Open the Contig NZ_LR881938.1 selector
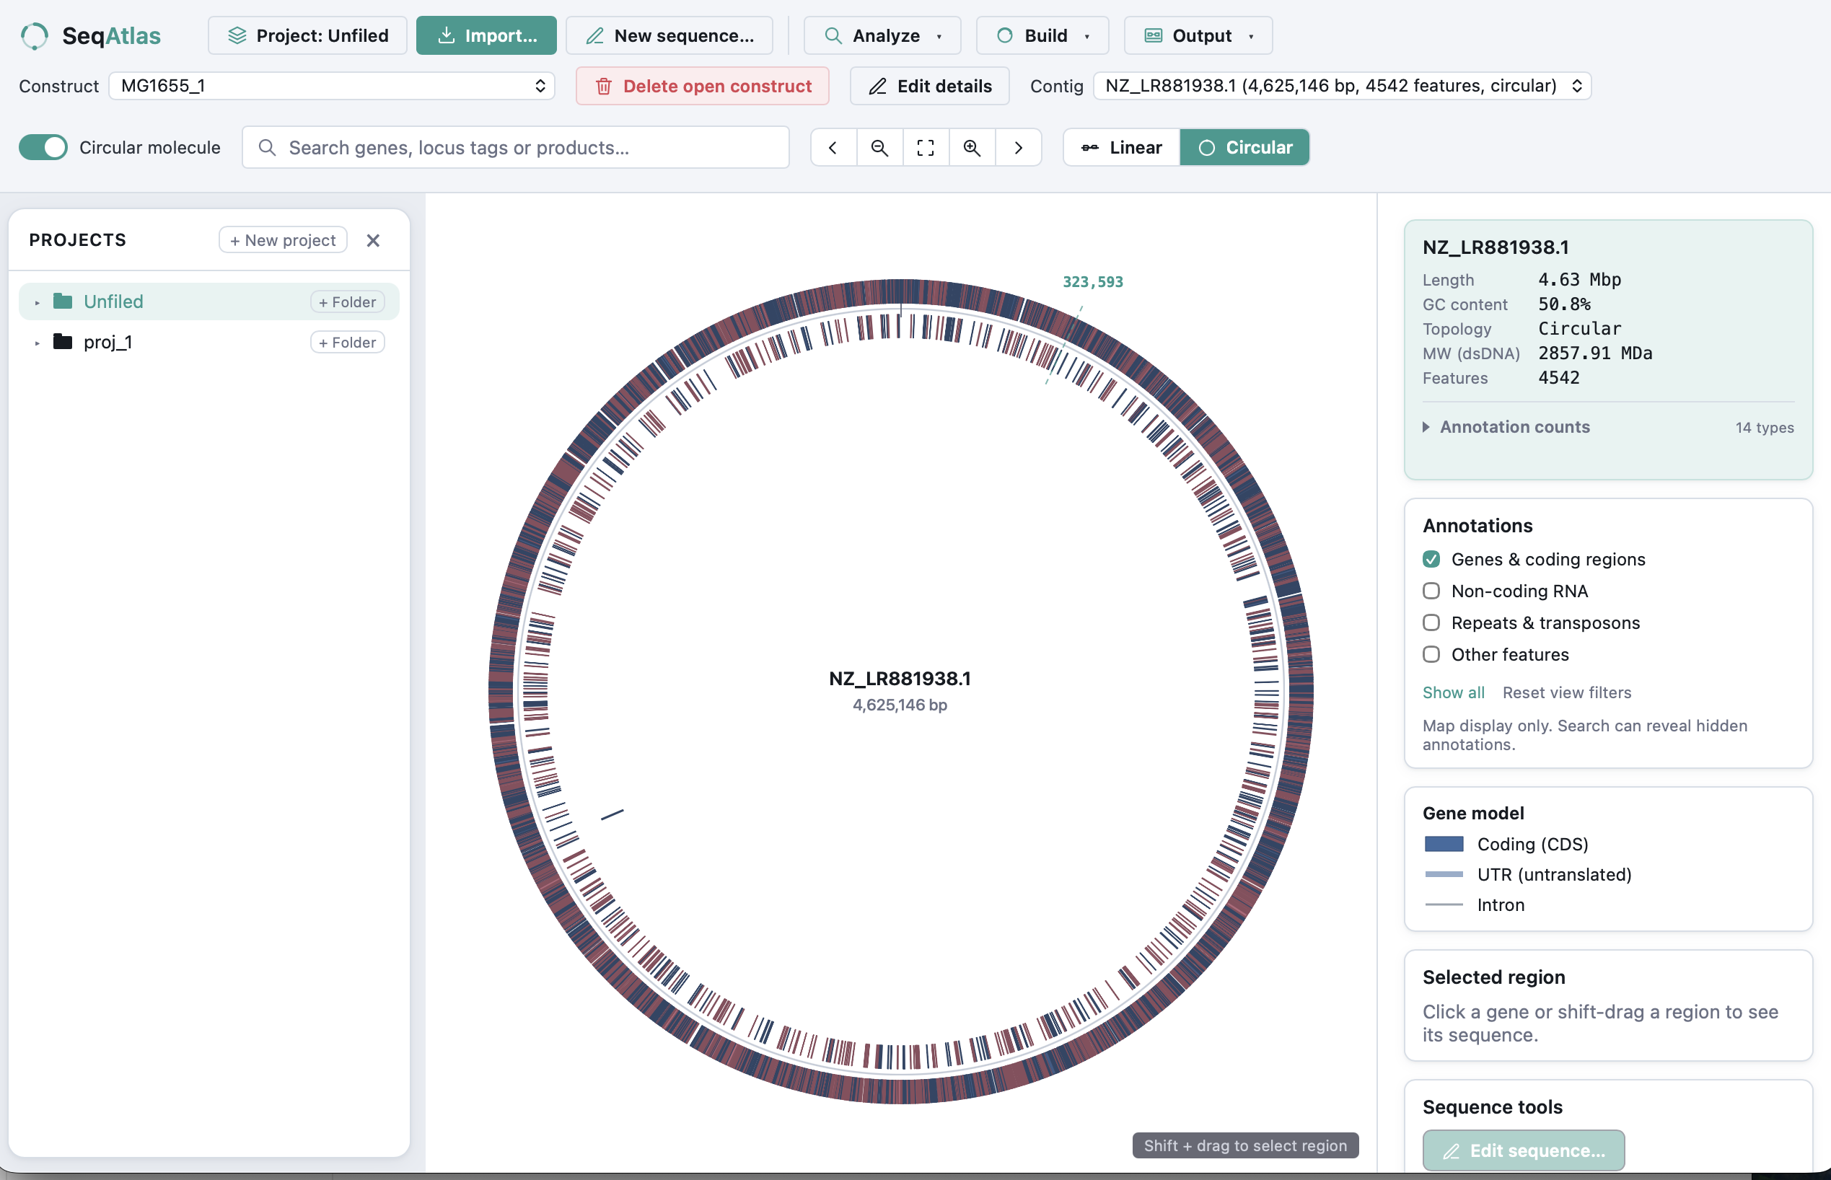The height and width of the screenshot is (1180, 1831). (x=1342, y=86)
